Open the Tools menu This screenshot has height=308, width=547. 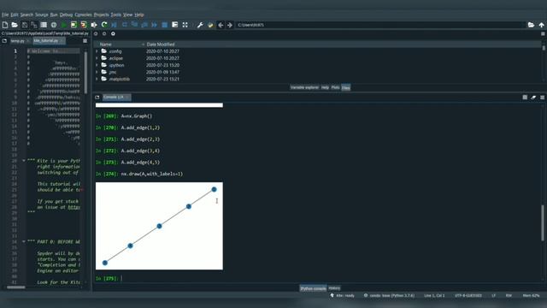(116, 15)
